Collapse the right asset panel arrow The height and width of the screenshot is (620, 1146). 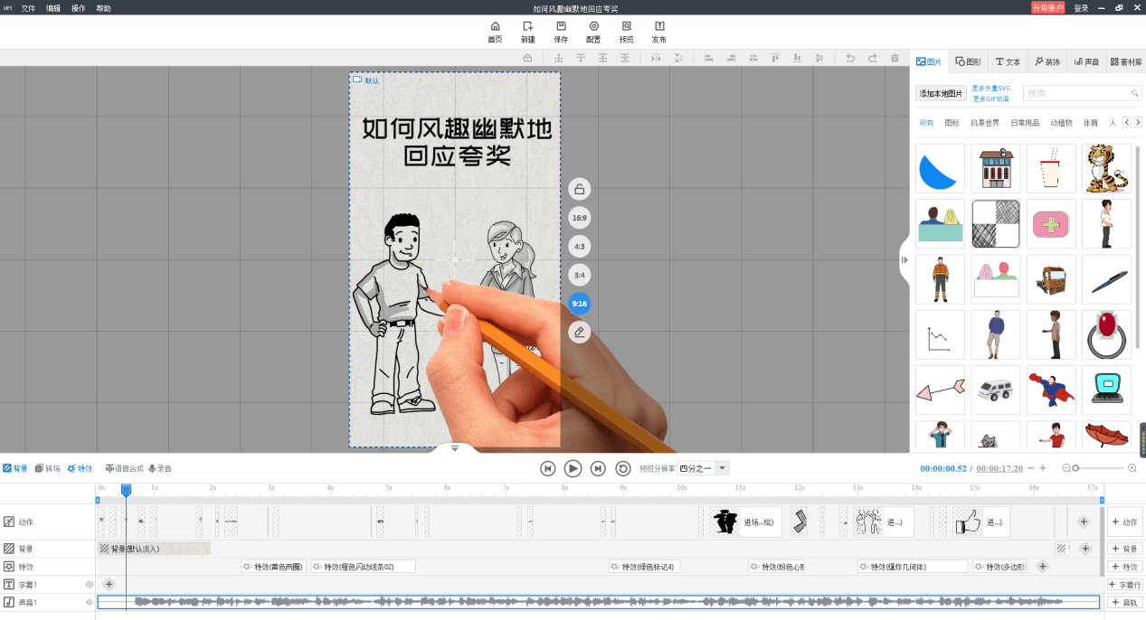coord(904,260)
